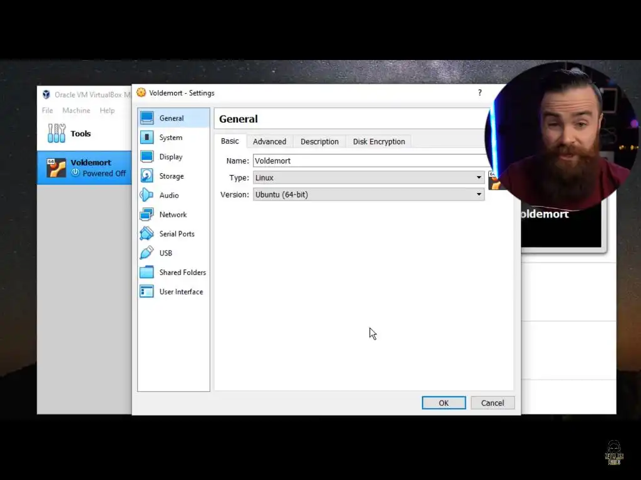The height and width of the screenshot is (480, 641).
Task: Open the File menu in VirtualBox Manager
Action: point(48,111)
